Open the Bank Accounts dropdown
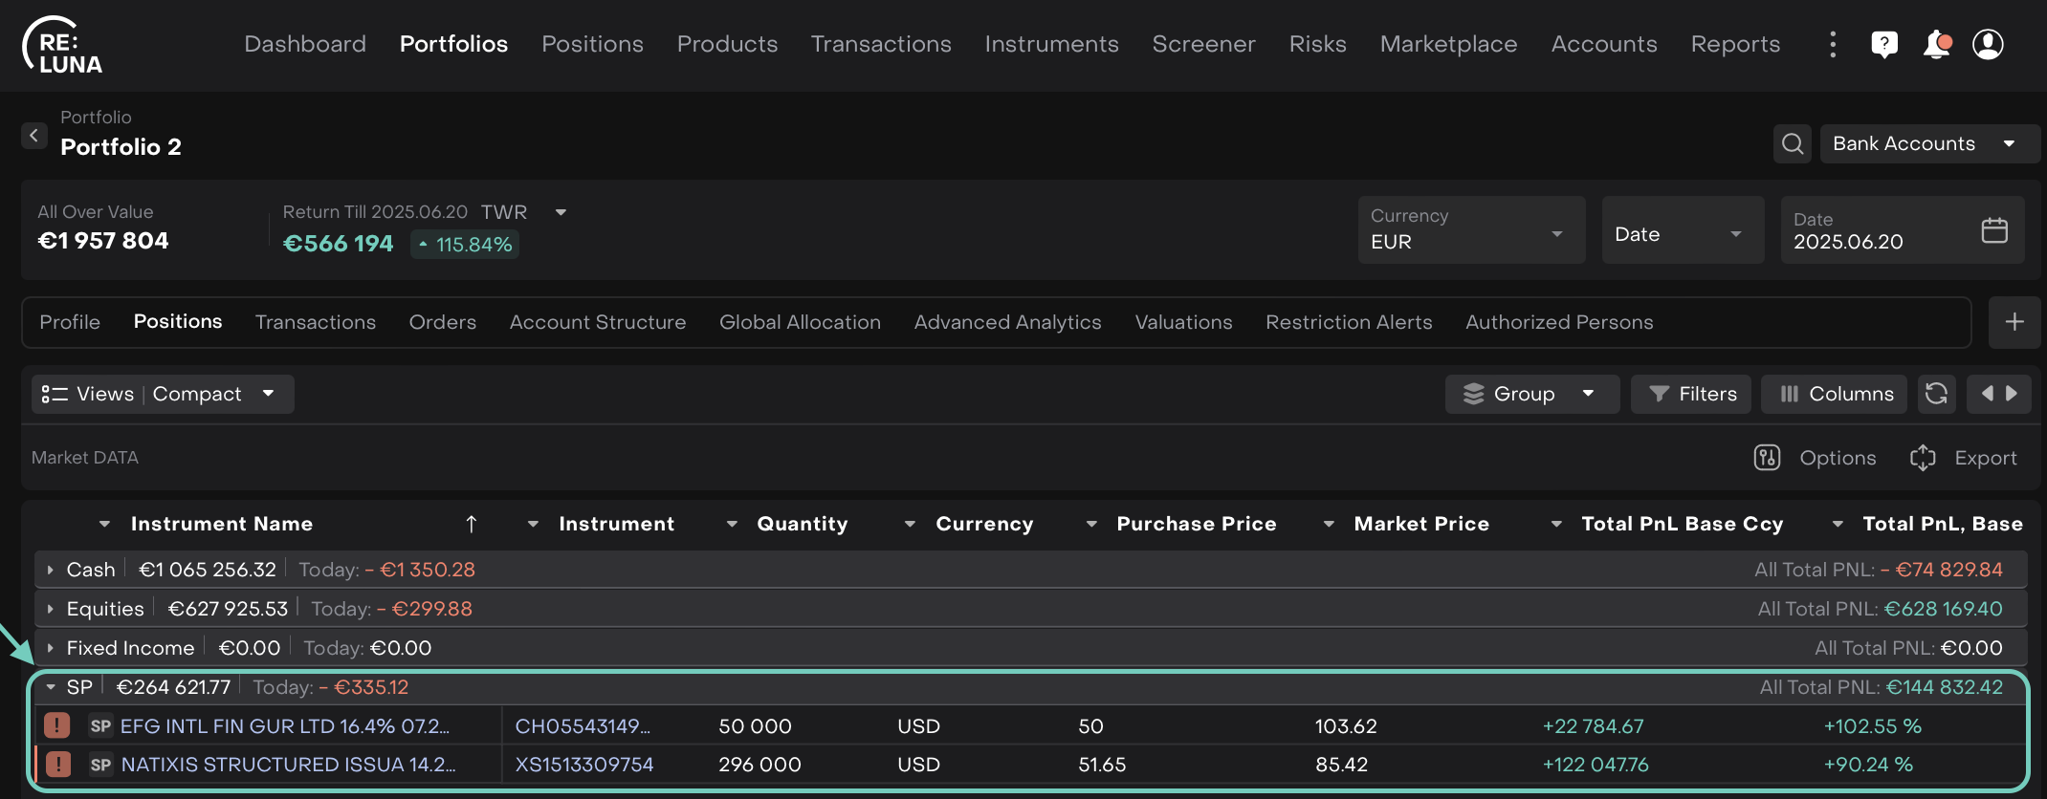Viewport: 2047px width, 799px height. [x=1927, y=144]
